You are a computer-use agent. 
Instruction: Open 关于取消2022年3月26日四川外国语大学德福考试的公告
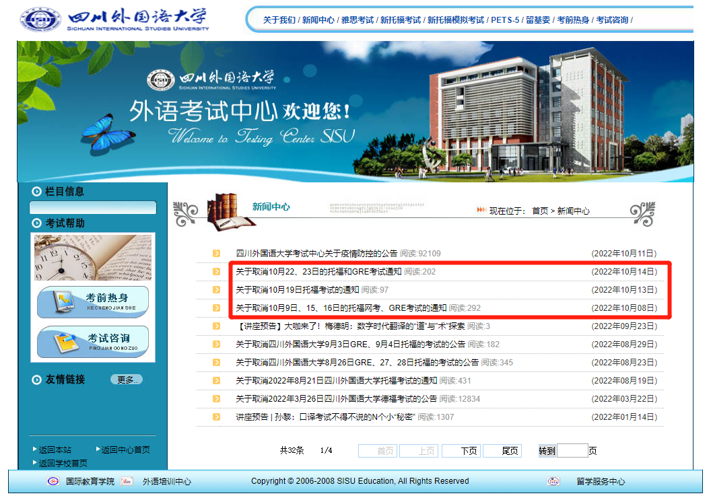[337, 398]
